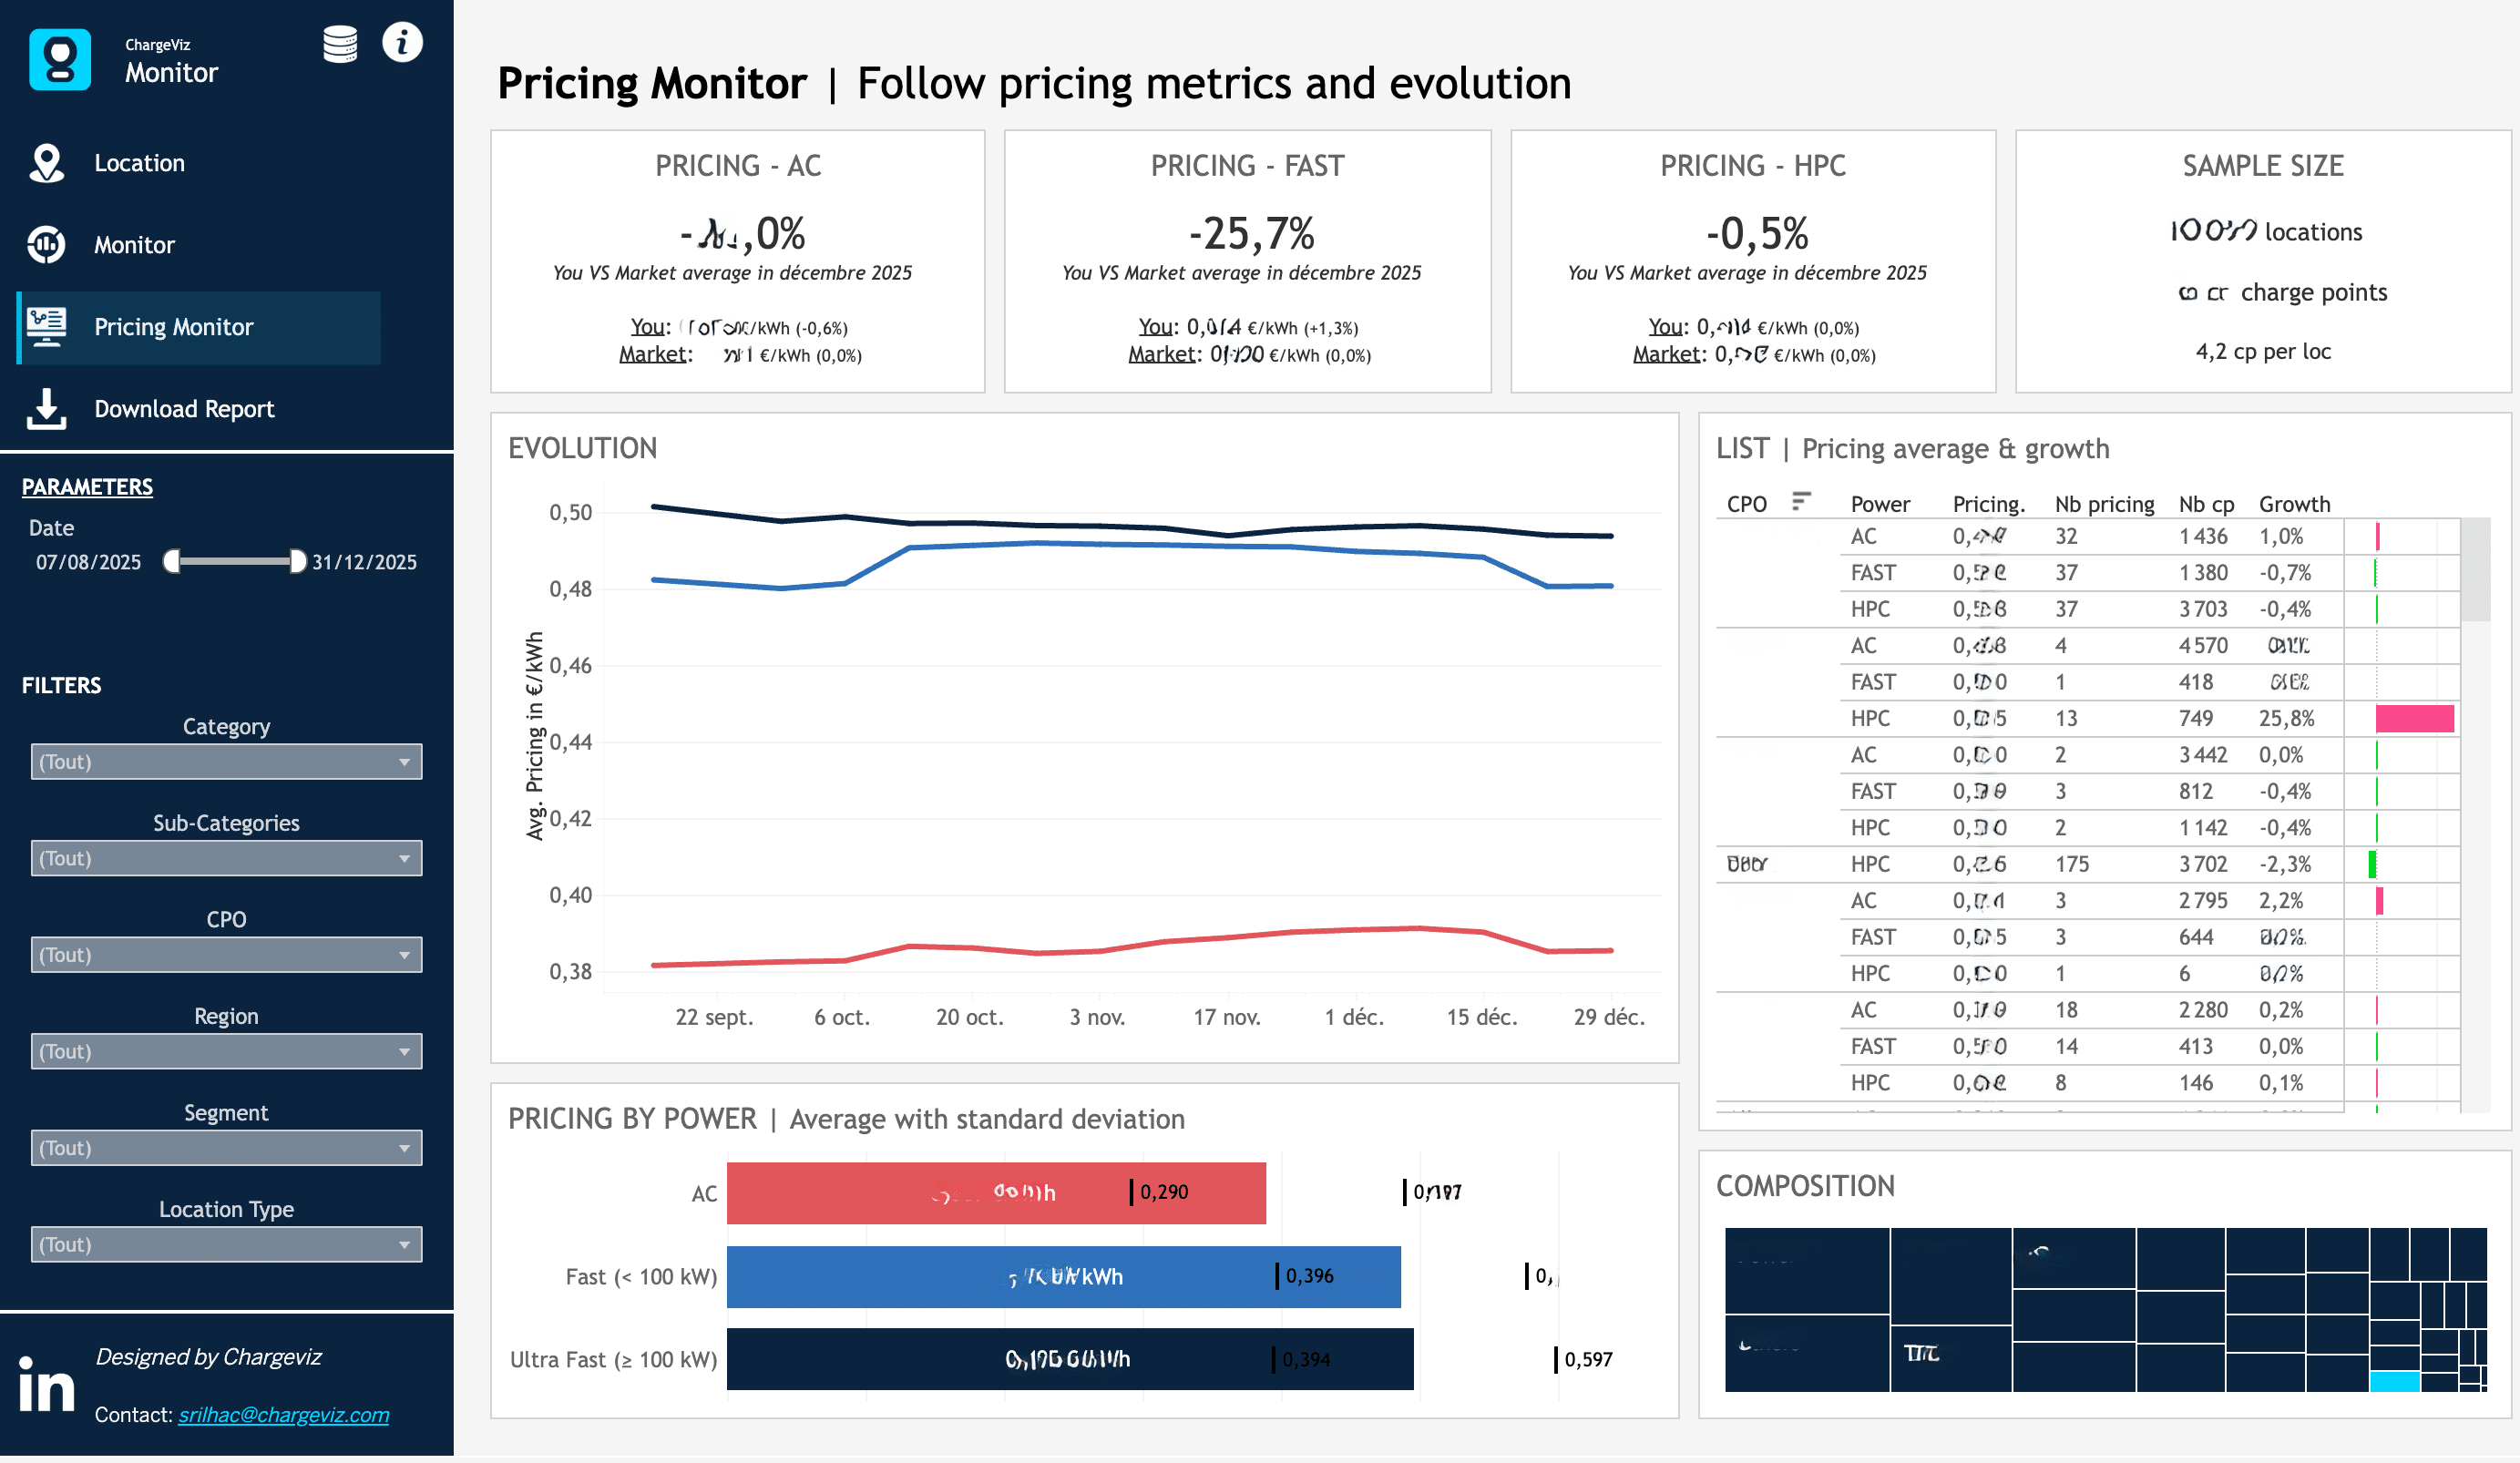Click the Location map pin icon

46,163
